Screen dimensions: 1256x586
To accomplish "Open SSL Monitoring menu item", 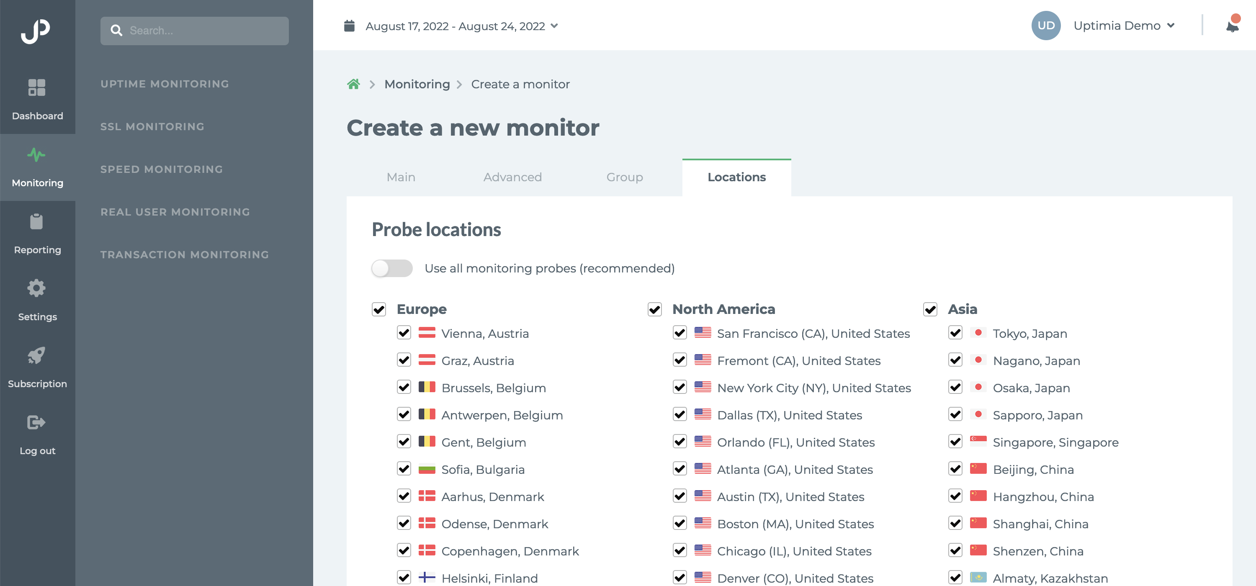I will [152, 127].
